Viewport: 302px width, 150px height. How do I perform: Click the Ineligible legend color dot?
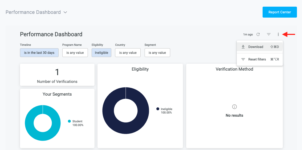click(x=158, y=109)
